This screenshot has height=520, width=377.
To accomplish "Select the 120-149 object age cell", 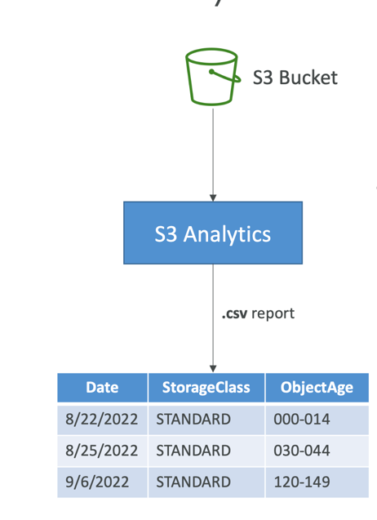I will coord(317,482).
